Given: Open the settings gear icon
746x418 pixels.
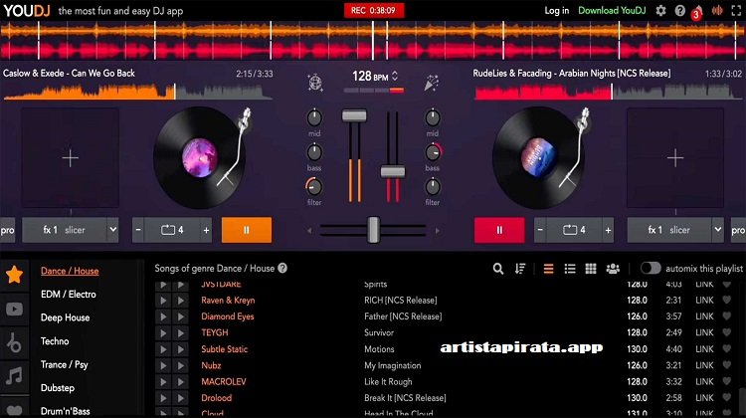Looking at the screenshot, I should (660, 11).
